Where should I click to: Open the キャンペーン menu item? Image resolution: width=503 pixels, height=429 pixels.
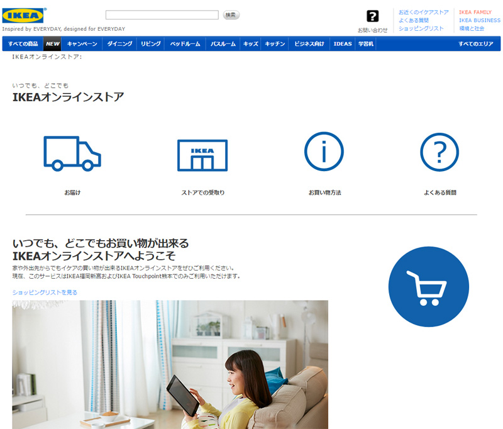click(x=82, y=44)
